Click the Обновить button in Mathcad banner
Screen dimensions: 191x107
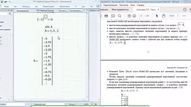63,11
